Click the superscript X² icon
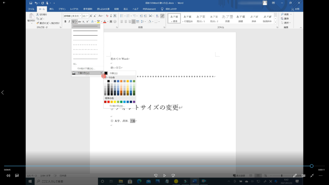329x185 pixels. click(88, 22)
